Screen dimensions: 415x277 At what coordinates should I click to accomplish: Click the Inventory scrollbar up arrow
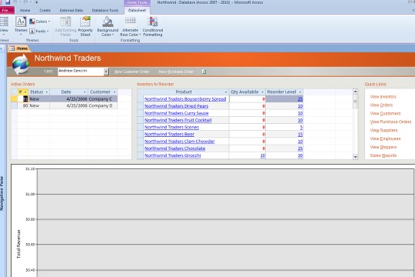click(355, 92)
